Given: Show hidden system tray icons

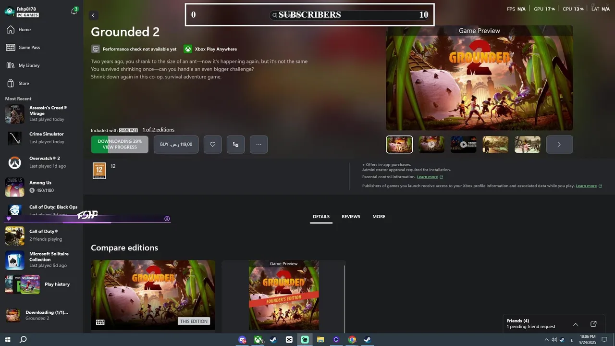Looking at the screenshot, I should (546, 340).
